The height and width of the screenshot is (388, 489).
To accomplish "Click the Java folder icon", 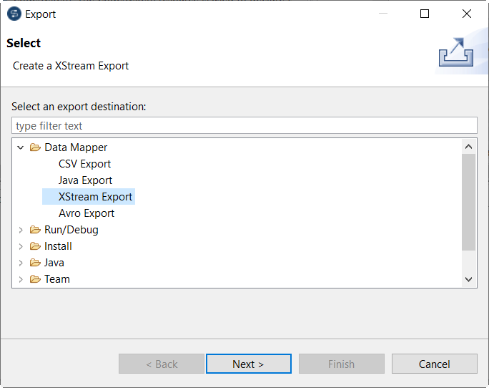I will [x=35, y=263].
